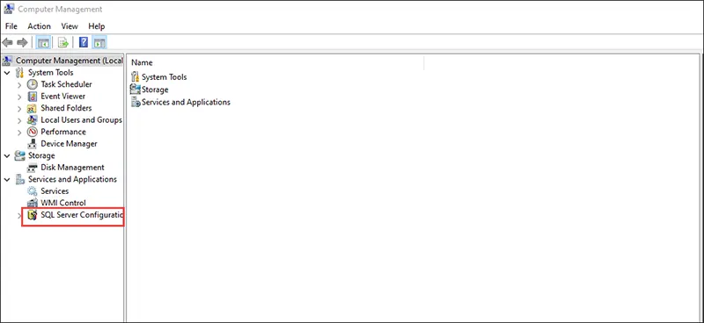Collapse the System Tools tree node

click(7, 73)
